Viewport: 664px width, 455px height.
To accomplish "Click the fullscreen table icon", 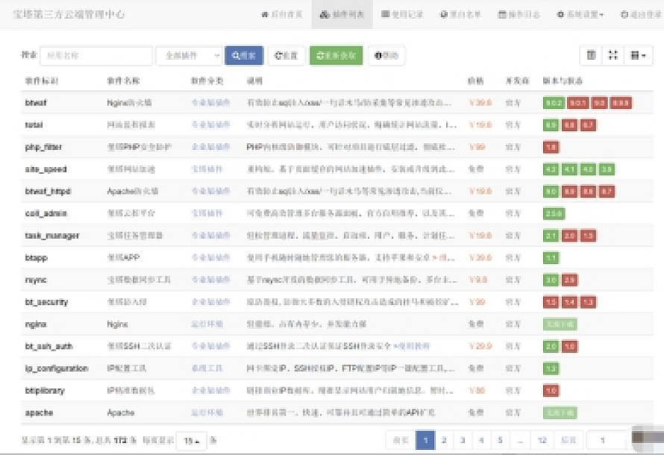I will [613, 55].
